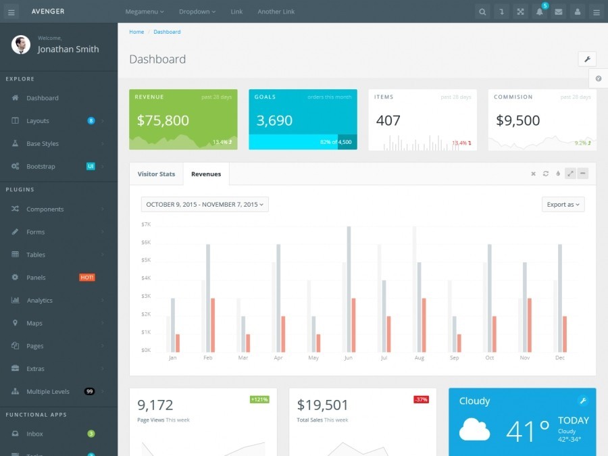Click the Goals progress bar 82% of 4,500

point(303,142)
